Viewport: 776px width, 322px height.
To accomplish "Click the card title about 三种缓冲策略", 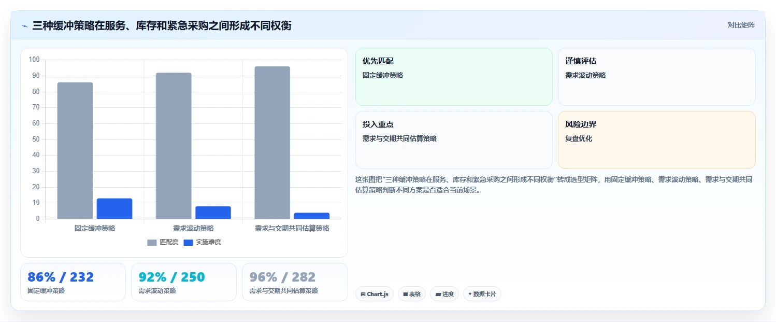I will click(x=162, y=25).
